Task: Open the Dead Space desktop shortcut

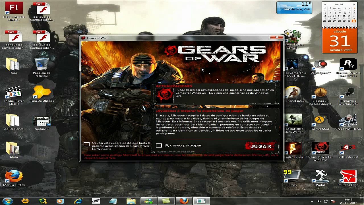Action: pos(320,67)
